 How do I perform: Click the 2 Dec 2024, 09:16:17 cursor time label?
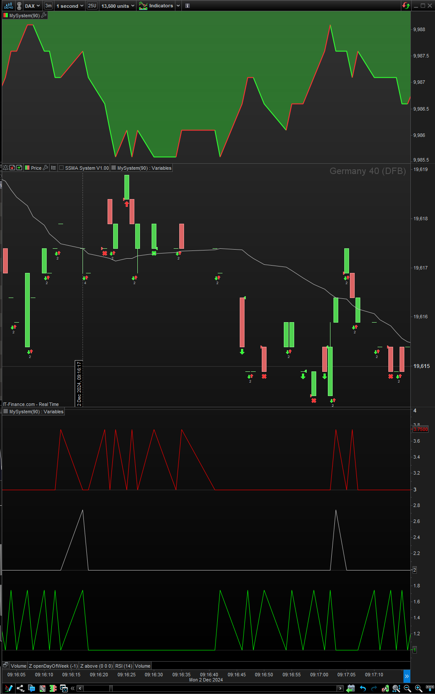(79, 383)
